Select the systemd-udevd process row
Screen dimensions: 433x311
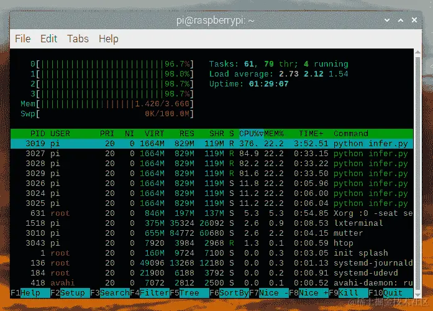coord(212,273)
